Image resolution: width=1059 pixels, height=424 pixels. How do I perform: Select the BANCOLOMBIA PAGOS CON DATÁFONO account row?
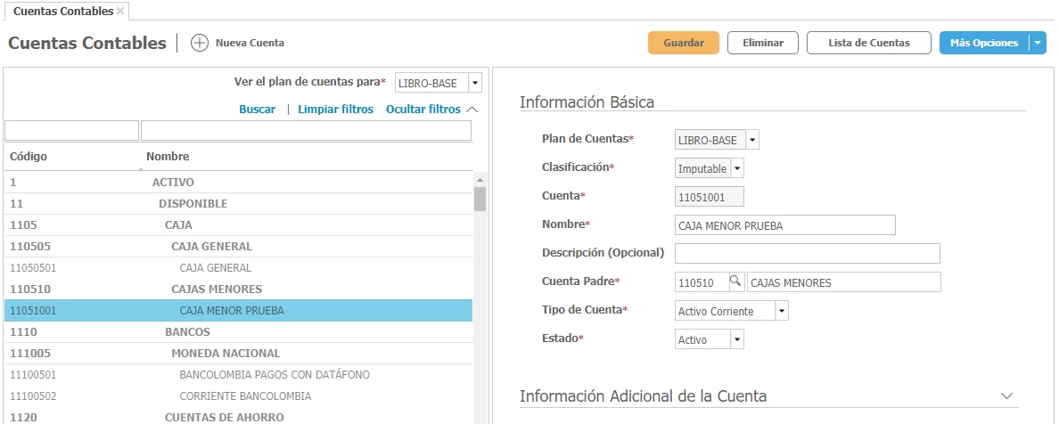coord(274,374)
